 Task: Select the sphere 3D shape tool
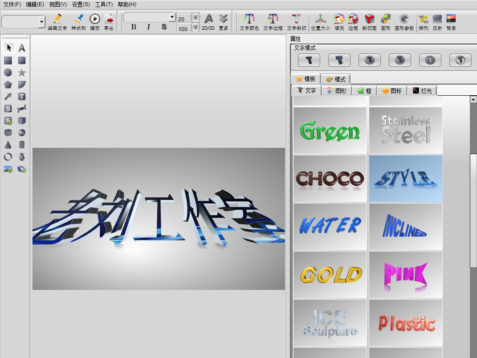tap(22, 133)
